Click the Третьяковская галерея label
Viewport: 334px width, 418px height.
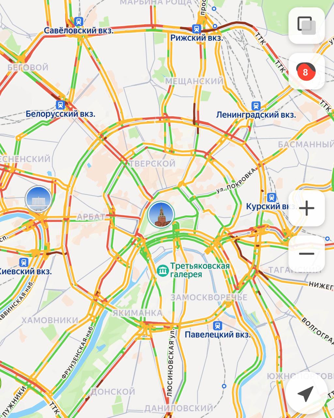pyautogui.click(x=200, y=270)
